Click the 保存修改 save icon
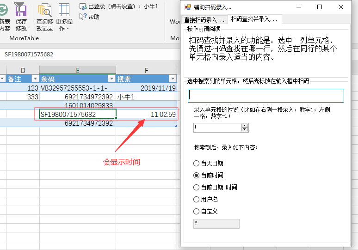This screenshot has height=250, width=358. (x=21, y=10)
